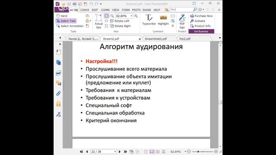The image size is (276, 155).
Task: Click the Underline U comment icon
Action: pyautogui.click(x=172, y=26)
